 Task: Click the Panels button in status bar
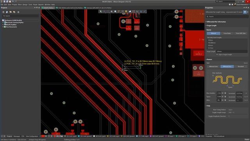pos(247,139)
